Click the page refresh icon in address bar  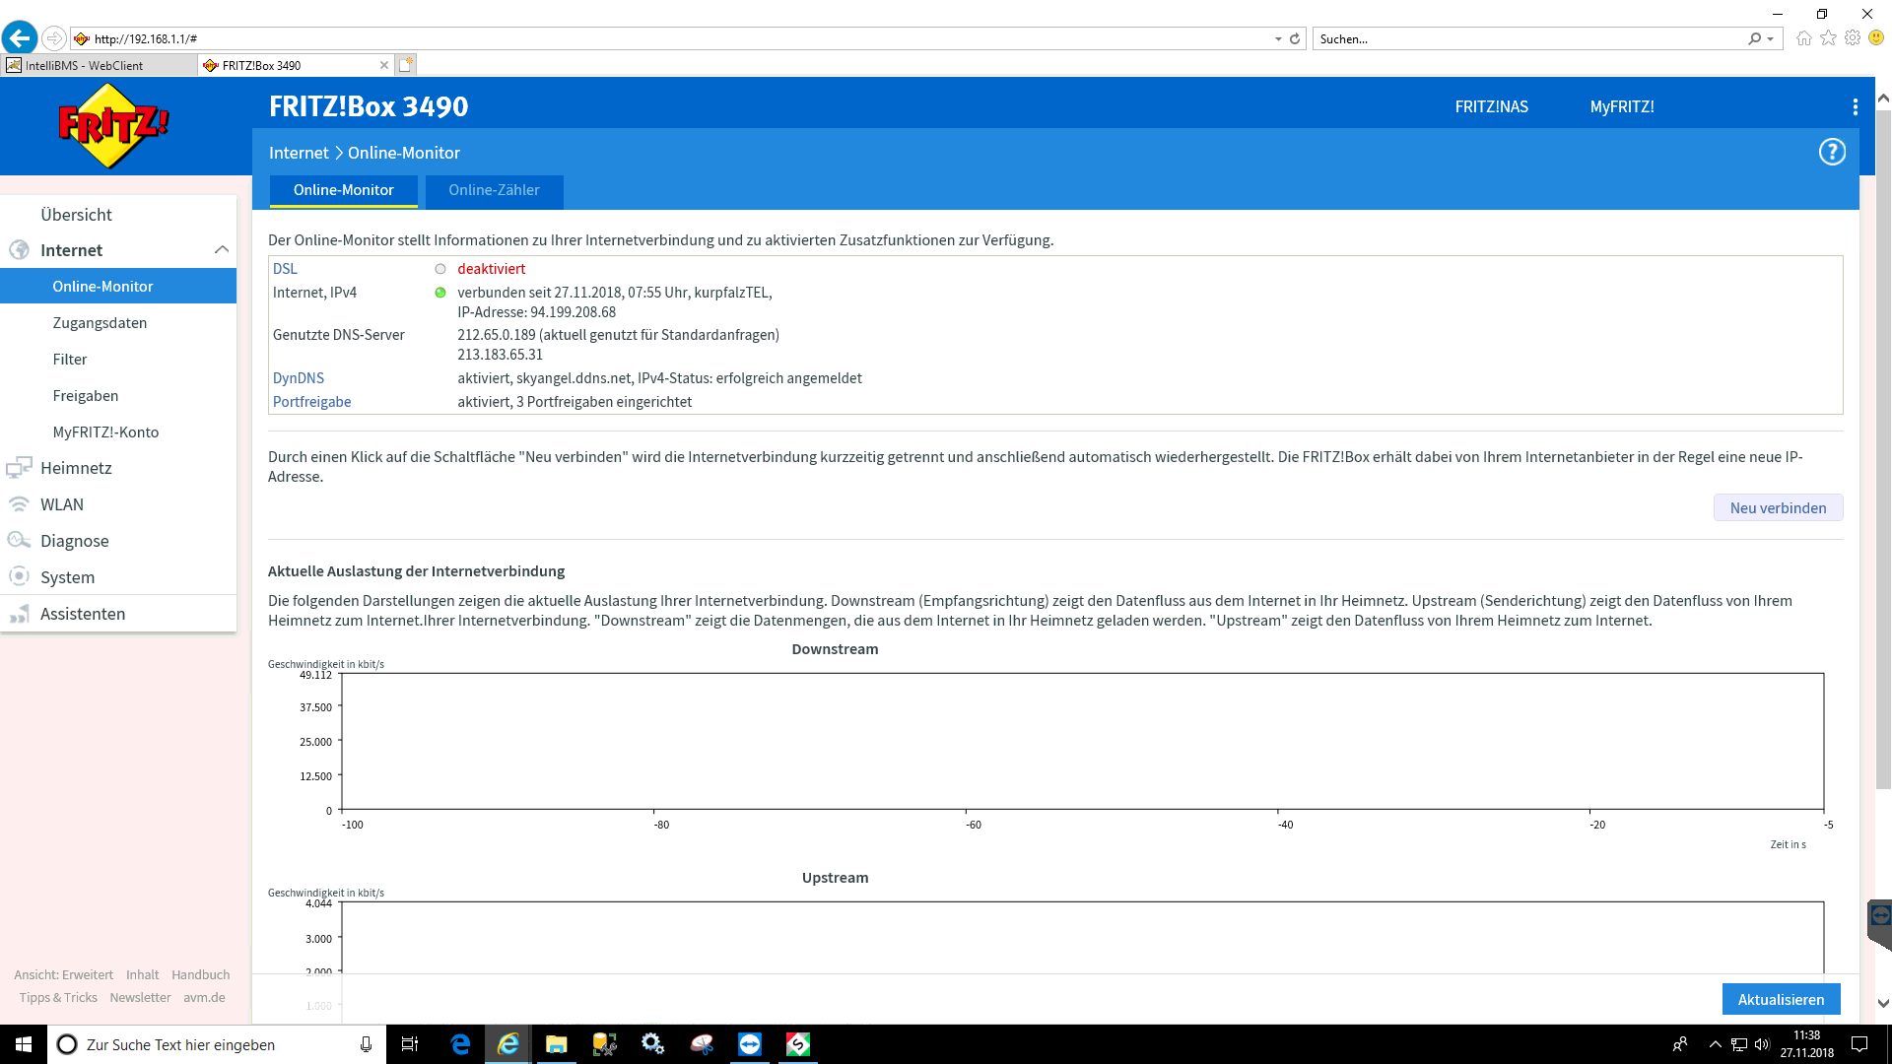[1295, 39]
